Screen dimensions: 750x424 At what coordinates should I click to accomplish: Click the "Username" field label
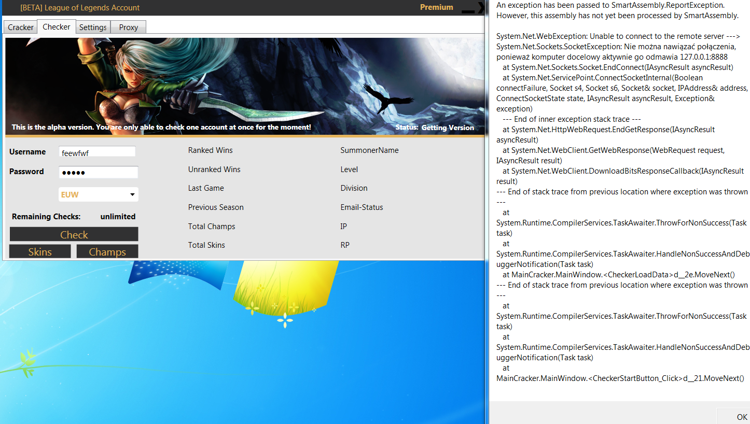click(27, 152)
